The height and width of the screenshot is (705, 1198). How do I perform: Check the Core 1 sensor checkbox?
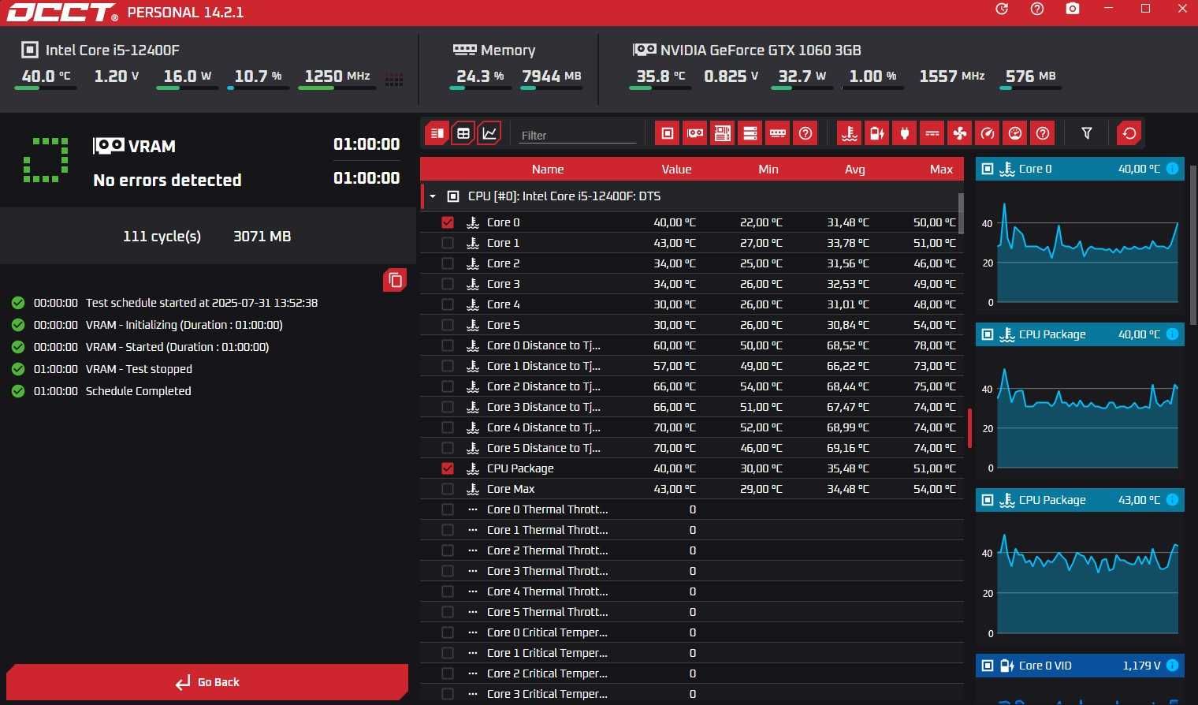pos(448,243)
